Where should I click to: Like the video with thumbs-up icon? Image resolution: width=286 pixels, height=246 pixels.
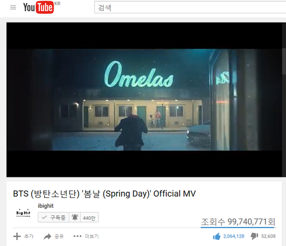(x=217, y=236)
